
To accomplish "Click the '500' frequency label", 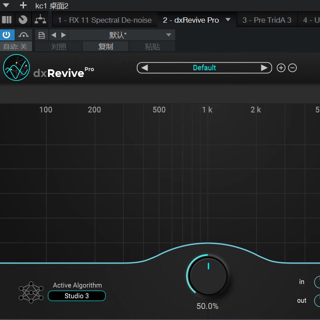I will [159, 110].
